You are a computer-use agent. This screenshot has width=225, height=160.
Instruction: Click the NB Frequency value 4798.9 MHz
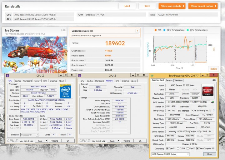(x=132, y=93)
